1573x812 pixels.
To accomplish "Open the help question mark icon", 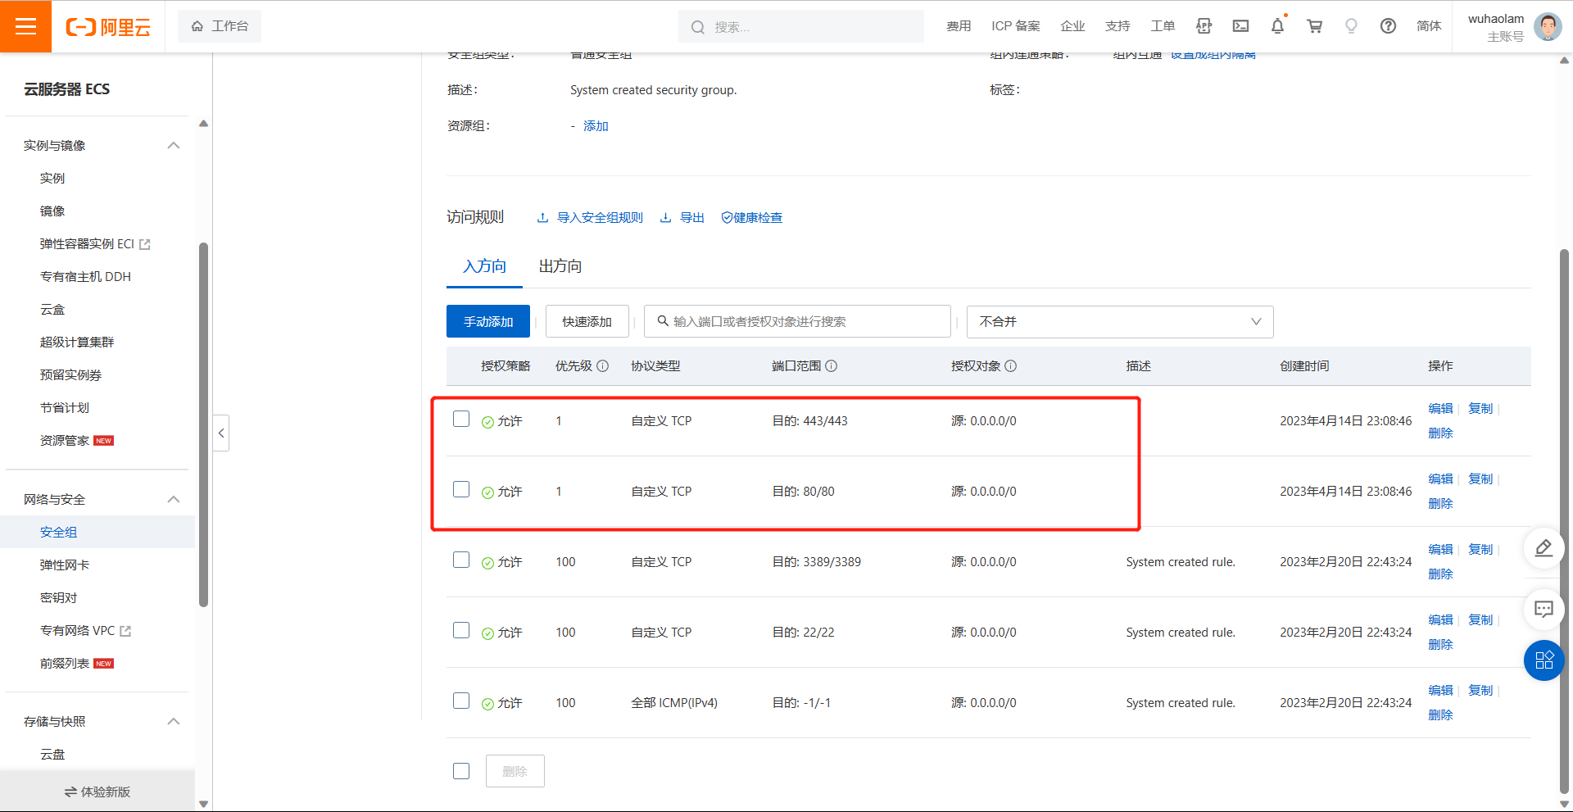I will pyautogui.click(x=1388, y=26).
